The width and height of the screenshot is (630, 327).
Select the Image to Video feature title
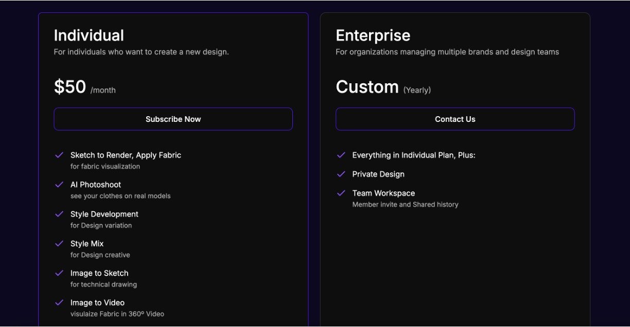pyautogui.click(x=97, y=303)
